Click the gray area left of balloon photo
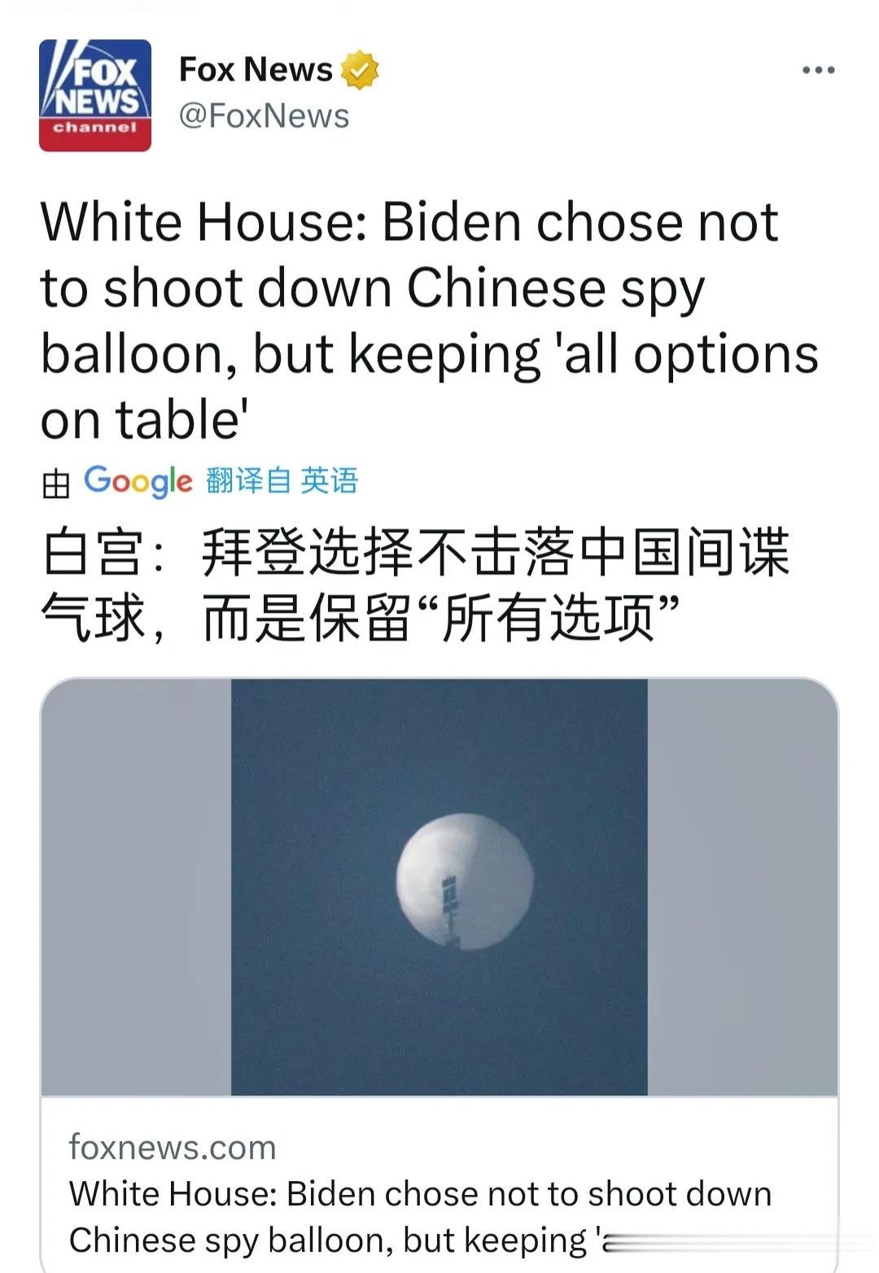The width and height of the screenshot is (879, 1273). (x=136, y=887)
